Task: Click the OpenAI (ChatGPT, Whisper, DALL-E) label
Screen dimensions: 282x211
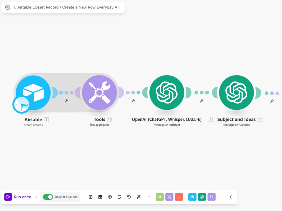Action: (x=167, y=120)
